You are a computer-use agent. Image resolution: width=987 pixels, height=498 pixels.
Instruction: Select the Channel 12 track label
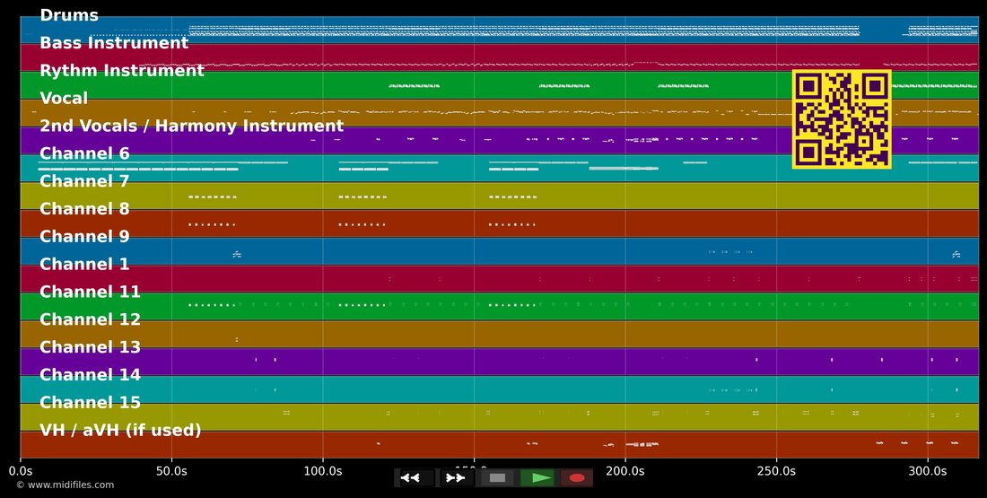point(90,319)
